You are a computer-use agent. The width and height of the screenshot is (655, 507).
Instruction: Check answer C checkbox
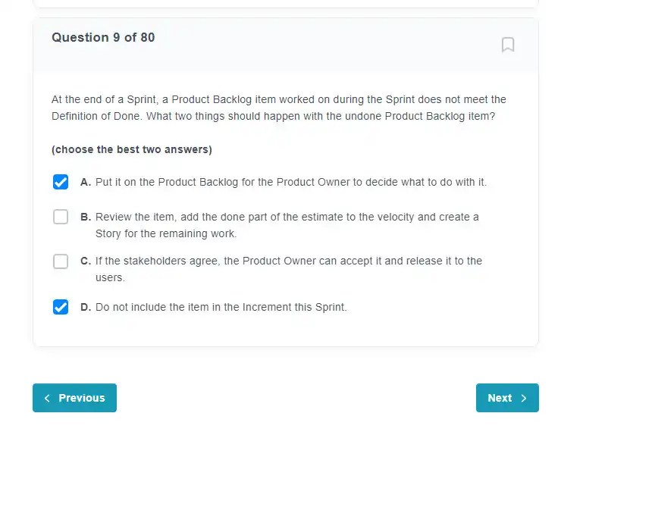tap(61, 261)
